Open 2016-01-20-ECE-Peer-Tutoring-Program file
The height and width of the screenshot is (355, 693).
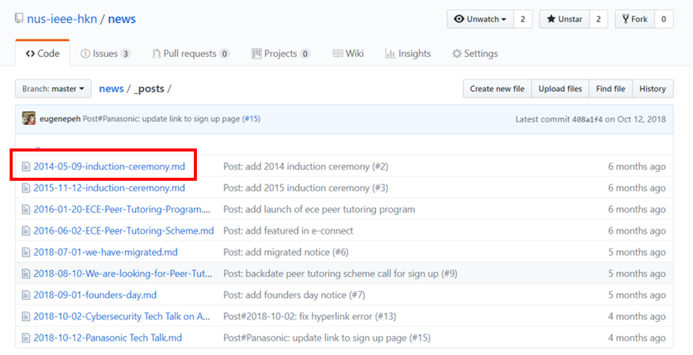coord(121,209)
